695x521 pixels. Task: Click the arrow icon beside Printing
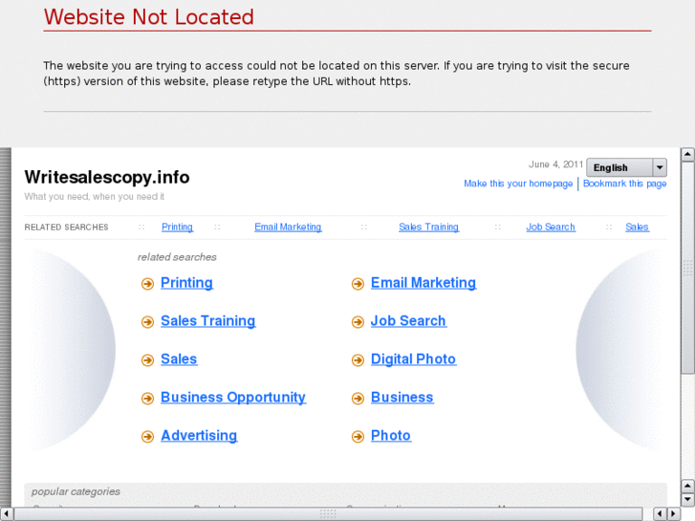(147, 284)
